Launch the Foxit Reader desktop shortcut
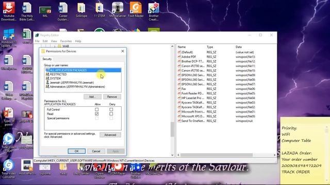This screenshot has width=330, height=185. (x=136, y=10)
